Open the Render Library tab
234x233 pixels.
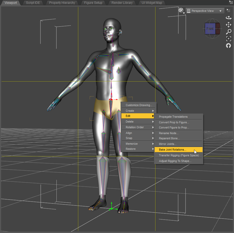pos(122,3)
